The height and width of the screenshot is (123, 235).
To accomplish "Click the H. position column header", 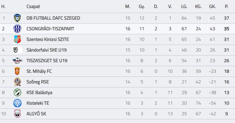I will click(3, 6).
